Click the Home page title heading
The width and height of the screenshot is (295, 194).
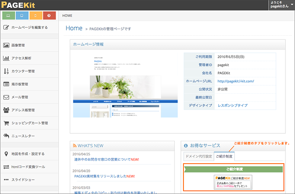tap(74, 28)
